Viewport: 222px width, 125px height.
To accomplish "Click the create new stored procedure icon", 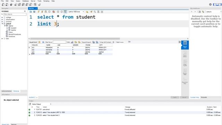I will [x=27, y=5].
